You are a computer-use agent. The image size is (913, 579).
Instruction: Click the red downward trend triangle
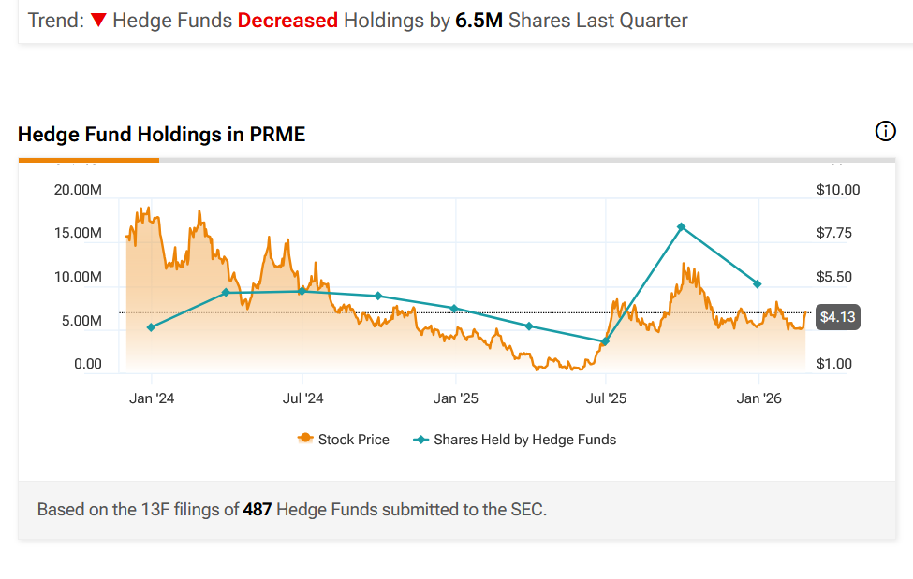pyautogui.click(x=99, y=20)
